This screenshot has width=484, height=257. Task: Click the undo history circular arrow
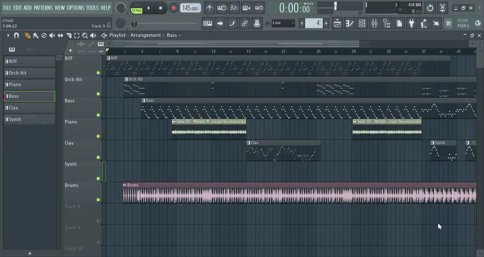(430, 8)
